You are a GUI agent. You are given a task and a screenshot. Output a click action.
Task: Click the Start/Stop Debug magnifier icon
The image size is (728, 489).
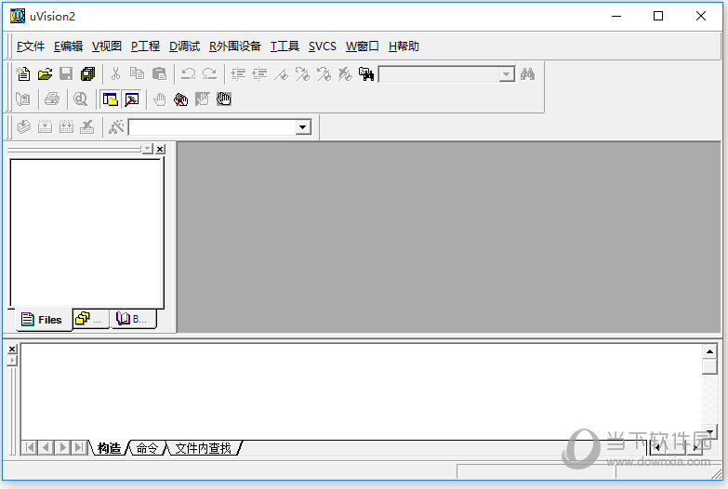(x=80, y=99)
